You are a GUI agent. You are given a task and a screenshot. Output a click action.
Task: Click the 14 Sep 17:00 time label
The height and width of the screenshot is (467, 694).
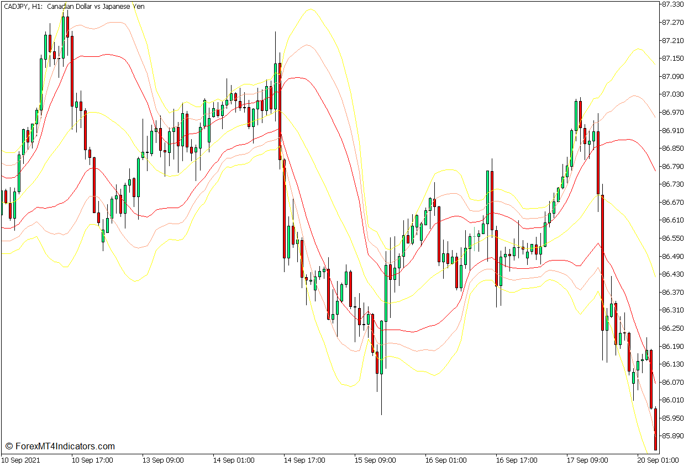(304, 460)
